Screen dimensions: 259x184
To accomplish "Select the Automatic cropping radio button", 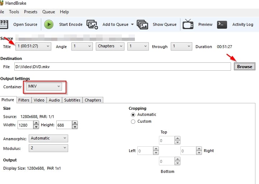I will click(x=133, y=115).
